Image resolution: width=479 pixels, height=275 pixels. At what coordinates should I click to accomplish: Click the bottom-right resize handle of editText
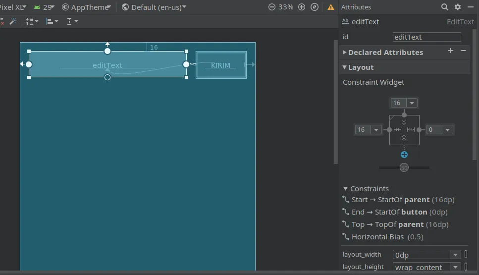pos(186,78)
